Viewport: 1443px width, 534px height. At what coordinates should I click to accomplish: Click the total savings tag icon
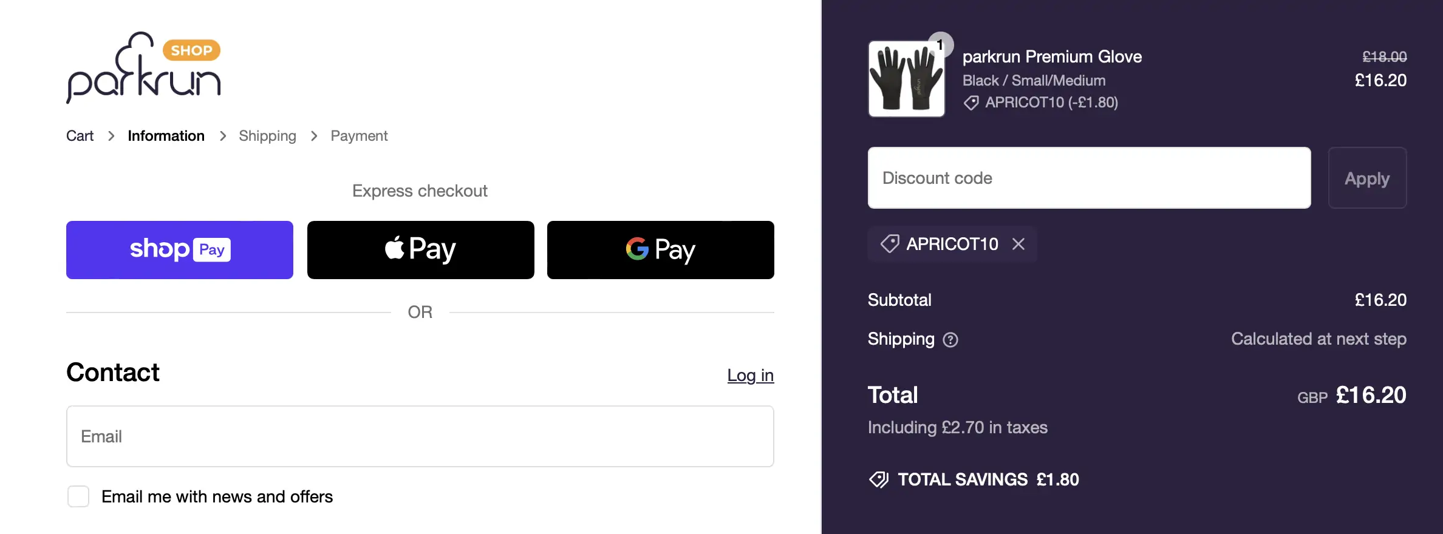[x=879, y=479]
